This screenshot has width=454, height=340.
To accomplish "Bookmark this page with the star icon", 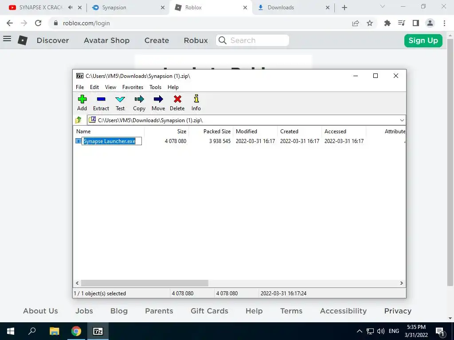I will tap(370, 23).
